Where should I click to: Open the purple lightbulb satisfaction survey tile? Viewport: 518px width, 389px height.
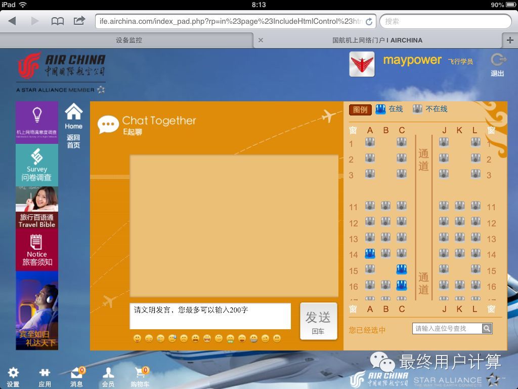[x=37, y=123]
